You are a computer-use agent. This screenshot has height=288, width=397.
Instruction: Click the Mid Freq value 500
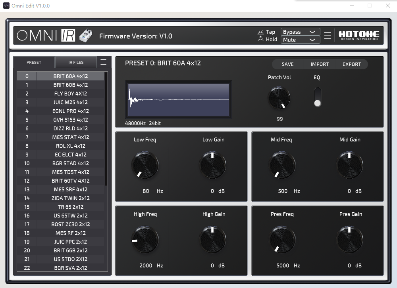pos(283,191)
